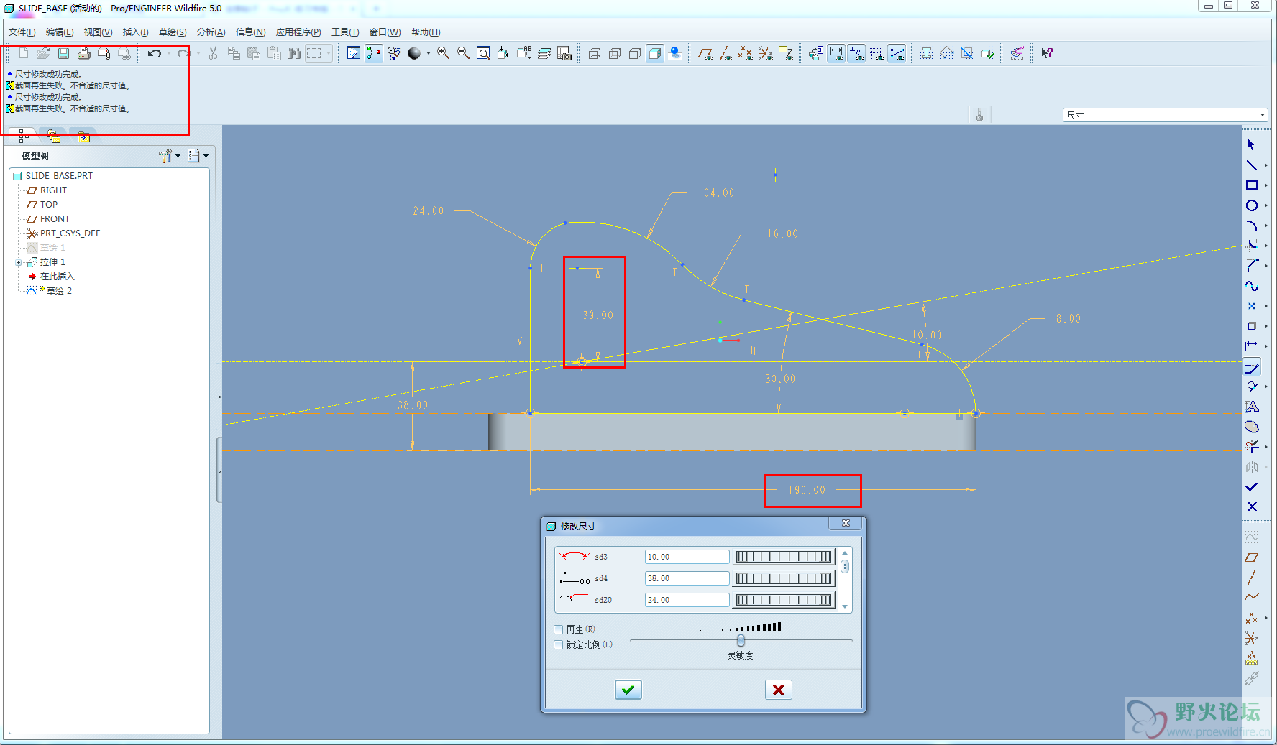Close the 修改尺寸 dialog
The height and width of the screenshot is (745, 1277).
point(846,523)
